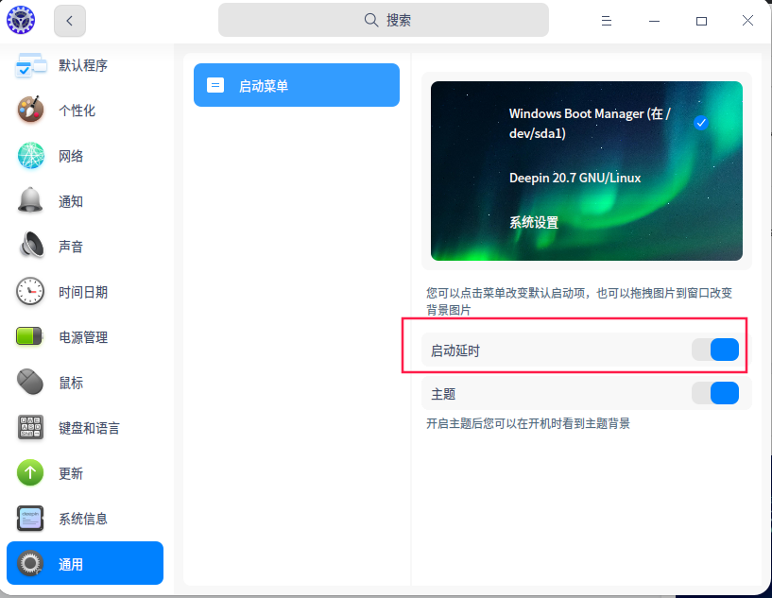Toggle the 主题 switch
The width and height of the screenshot is (772, 598).
point(715,393)
